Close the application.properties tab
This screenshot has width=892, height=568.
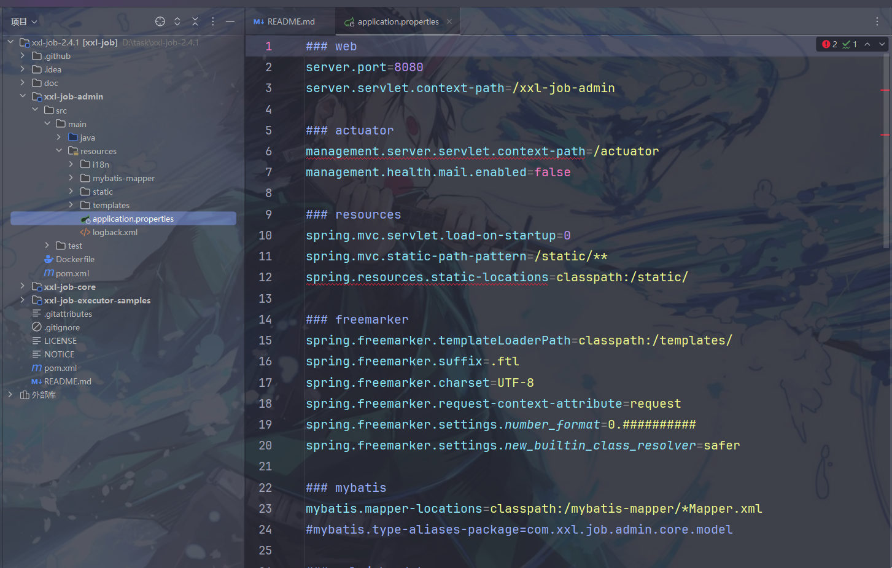click(449, 21)
